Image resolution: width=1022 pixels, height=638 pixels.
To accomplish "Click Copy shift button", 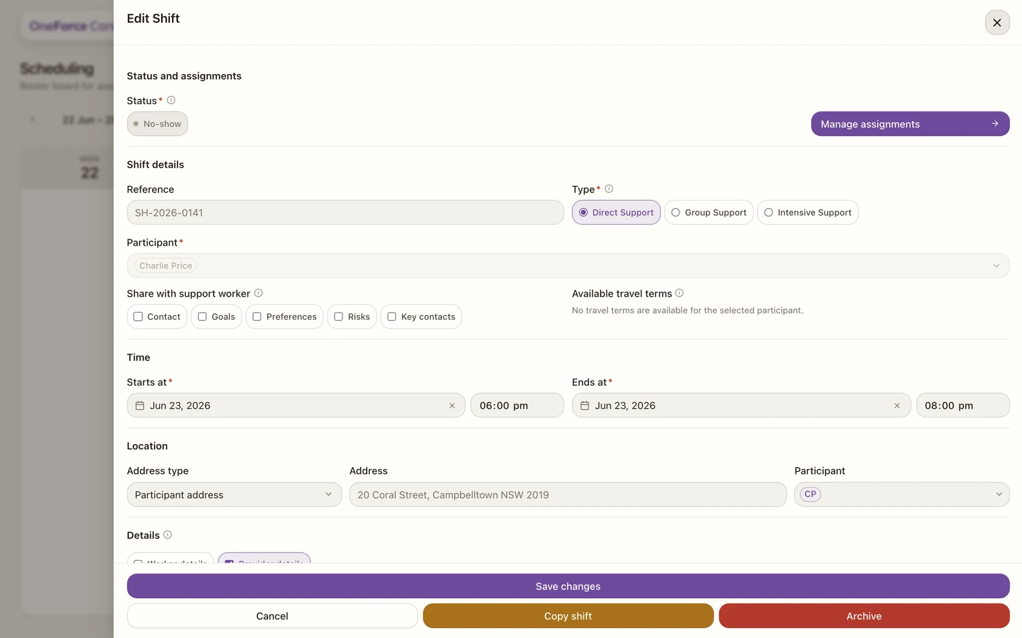I will (x=568, y=616).
